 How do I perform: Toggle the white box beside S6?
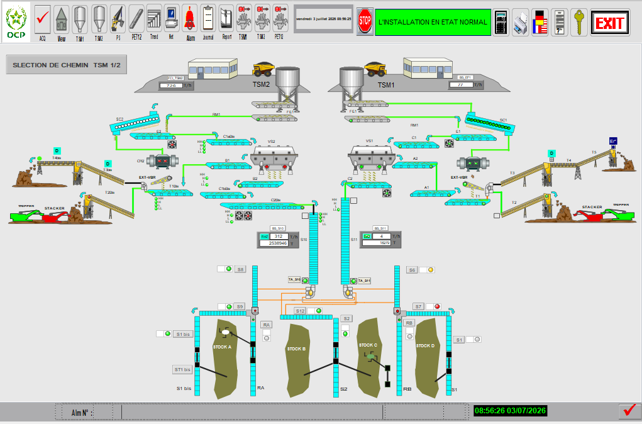tap(423, 270)
